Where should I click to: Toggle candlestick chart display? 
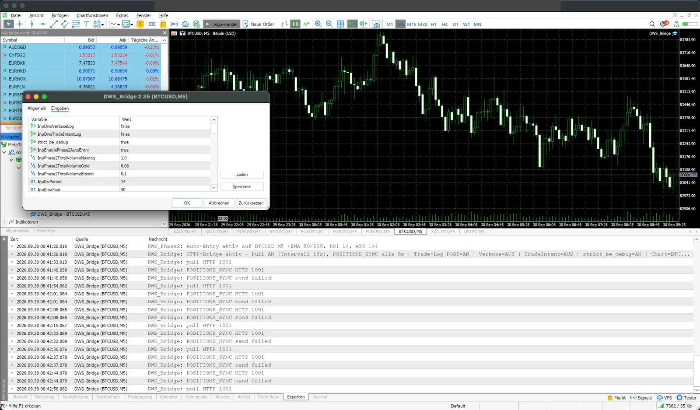pos(295,24)
